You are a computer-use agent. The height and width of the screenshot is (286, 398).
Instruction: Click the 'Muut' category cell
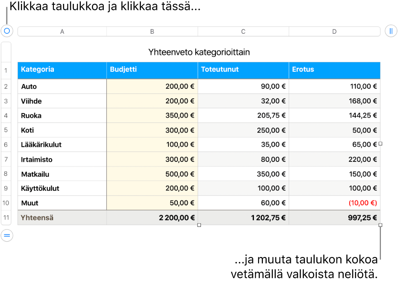[x=62, y=203]
